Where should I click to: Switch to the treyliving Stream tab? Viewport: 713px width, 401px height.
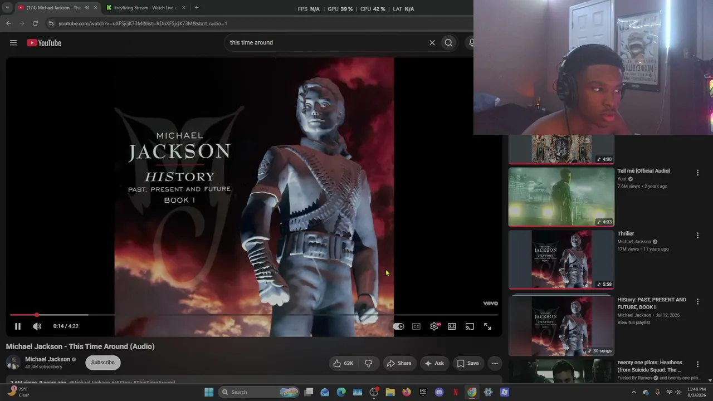pyautogui.click(x=146, y=8)
